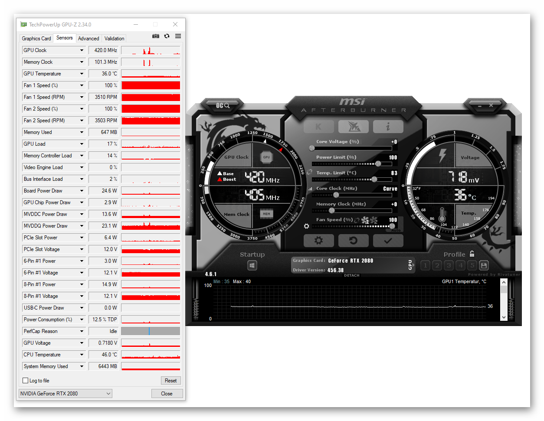Screen dimensions: 544x421
Task: Click the fan settings small gear icon
Action: [x=307, y=226]
